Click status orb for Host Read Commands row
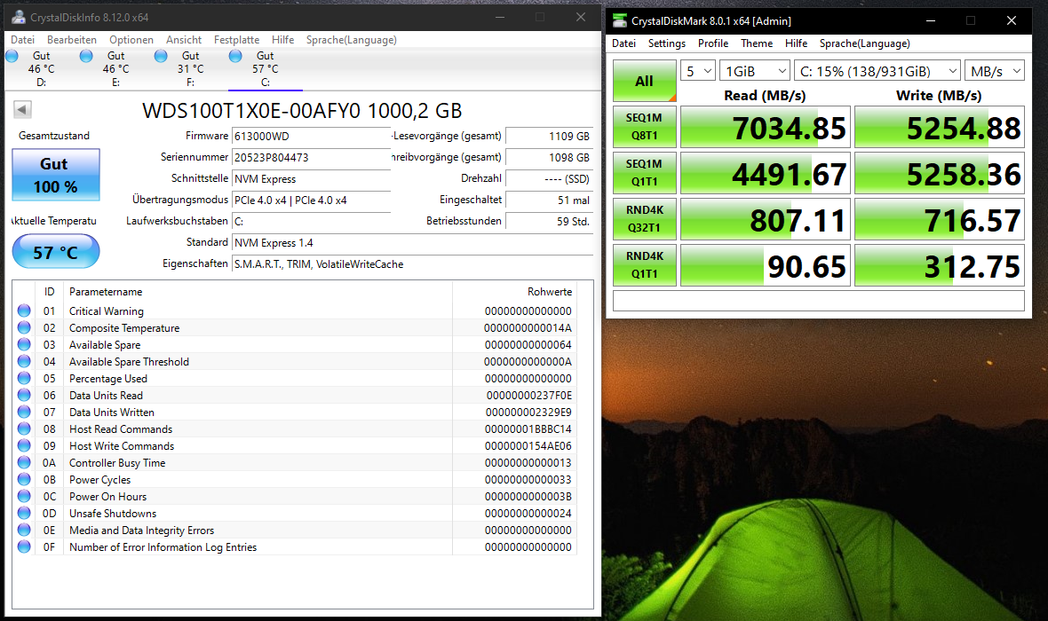The width and height of the screenshot is (1048, 621). click(24, 428)
